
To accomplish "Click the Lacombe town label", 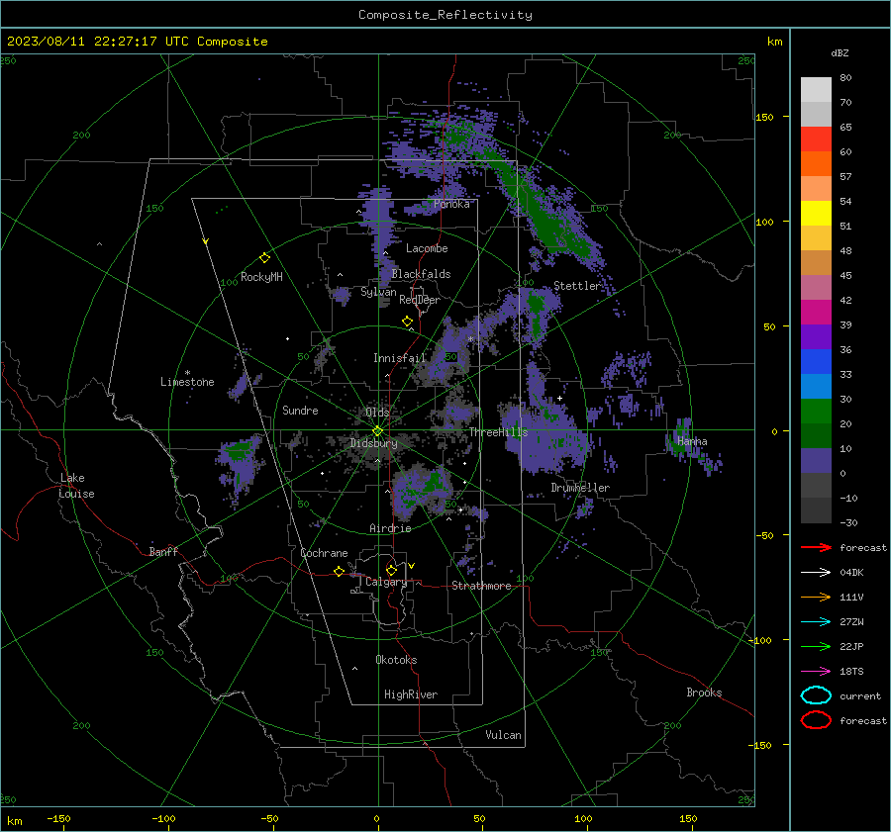I will (427, 248).
